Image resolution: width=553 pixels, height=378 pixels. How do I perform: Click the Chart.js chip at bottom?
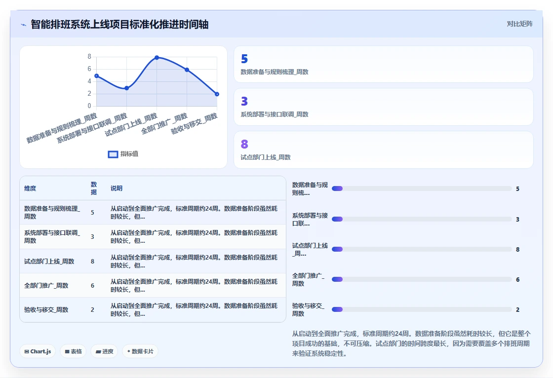coord(38,351)
